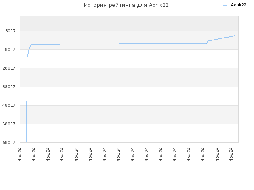
Task: Select the 38017 y-axis label
Action: [9, 87]
